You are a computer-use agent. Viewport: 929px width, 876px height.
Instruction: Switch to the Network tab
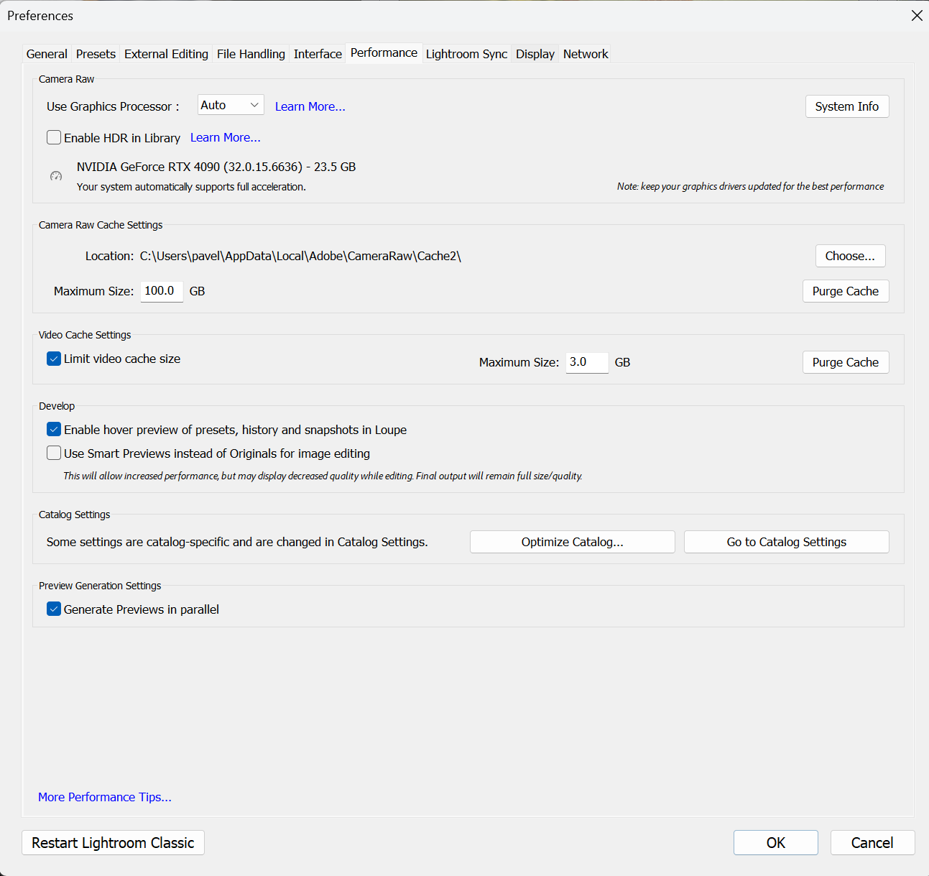click(x=585, y=53)
